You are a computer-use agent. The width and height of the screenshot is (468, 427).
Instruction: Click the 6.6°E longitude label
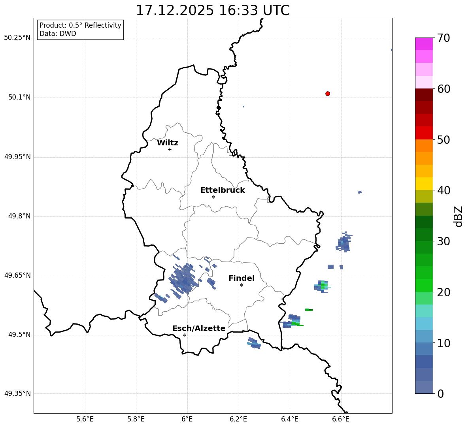pos(341,419)
